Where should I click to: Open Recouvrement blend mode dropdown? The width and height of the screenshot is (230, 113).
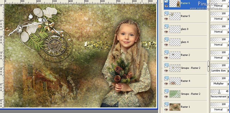pyautogui.click(x=220, y=97)
